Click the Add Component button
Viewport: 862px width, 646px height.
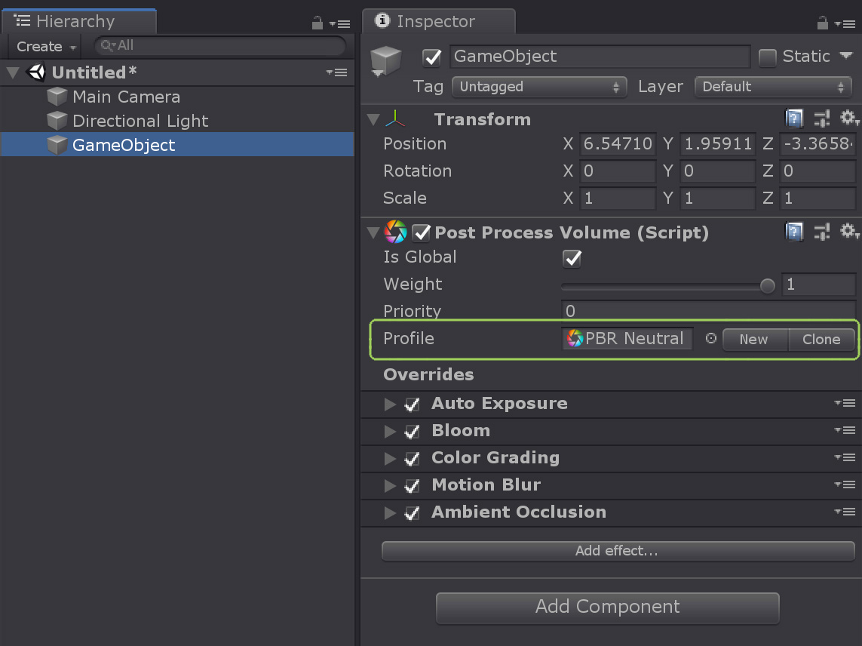607,608
